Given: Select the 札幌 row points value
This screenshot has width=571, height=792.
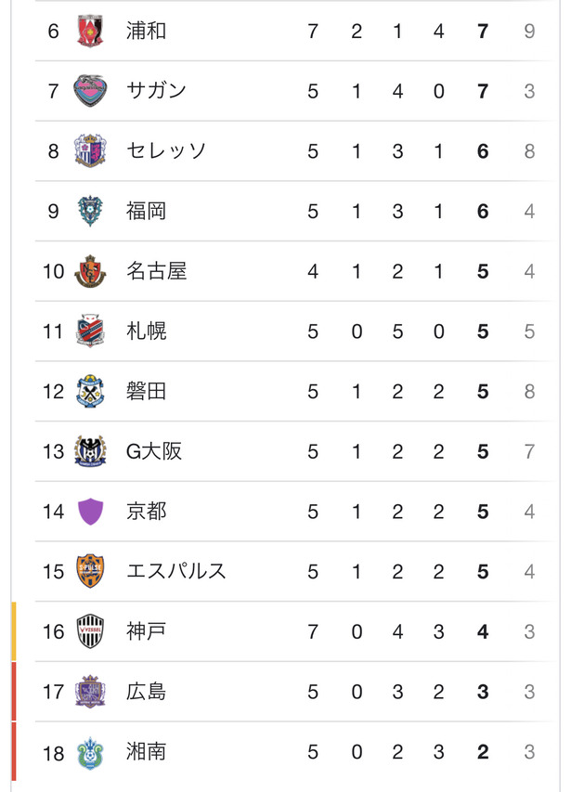Looking at the screenshot, I should tap(483, 331).
